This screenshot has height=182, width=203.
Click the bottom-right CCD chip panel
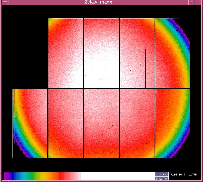pos(172,123)
